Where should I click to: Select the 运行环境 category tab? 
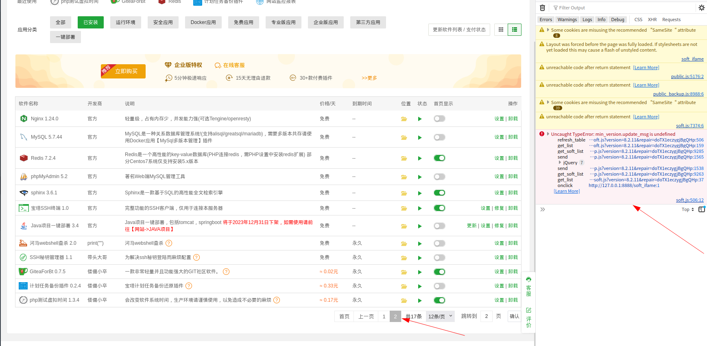pyautogui.click(x=126, y=22)
